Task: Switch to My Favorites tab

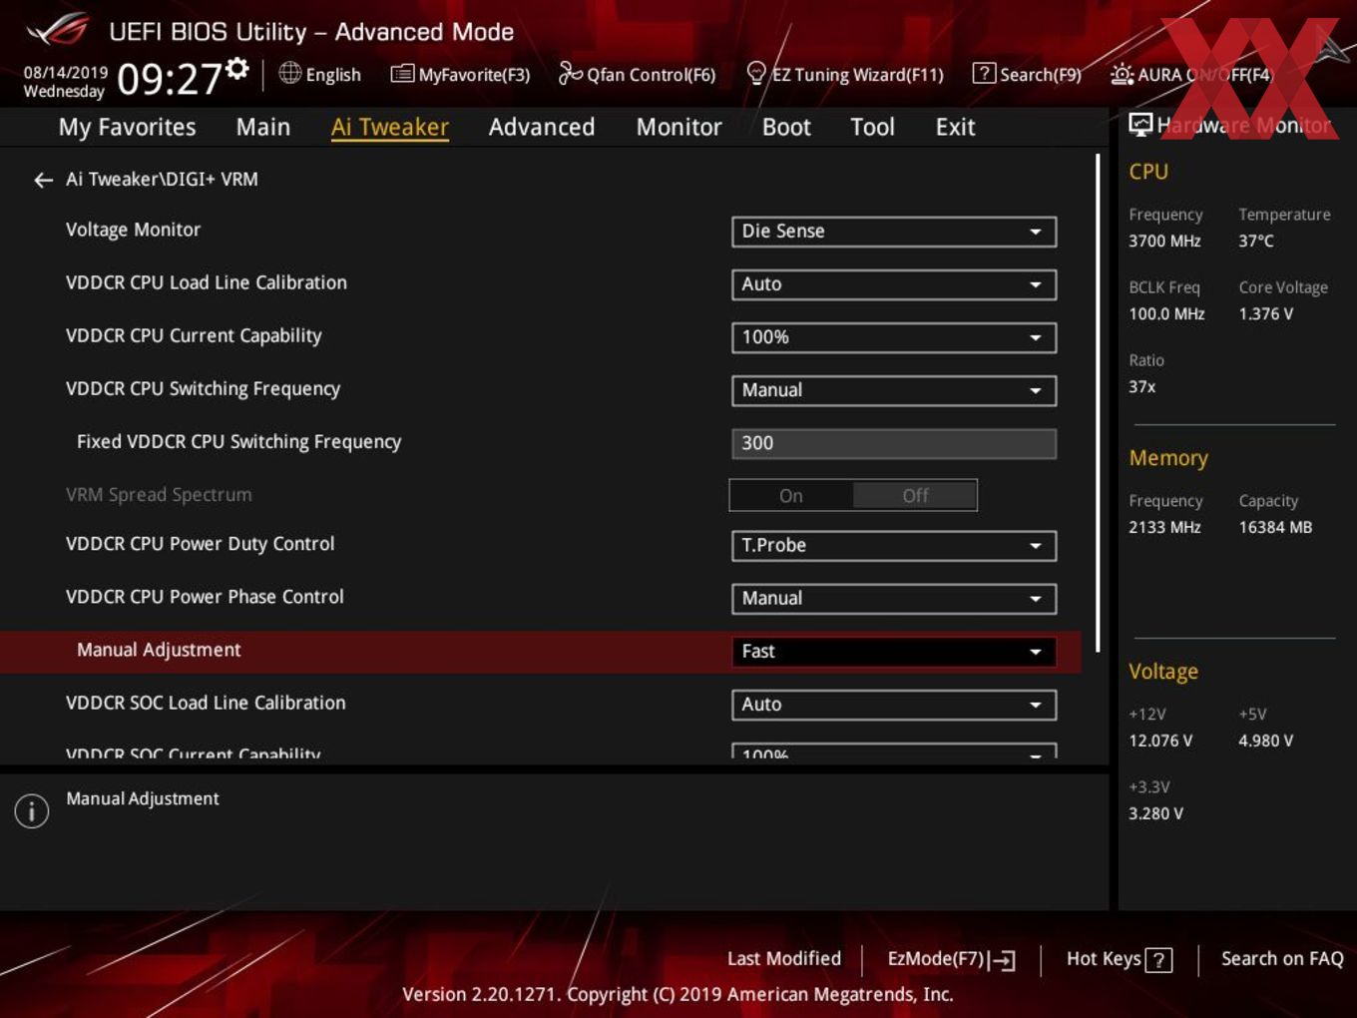Action: click(127, 127)
